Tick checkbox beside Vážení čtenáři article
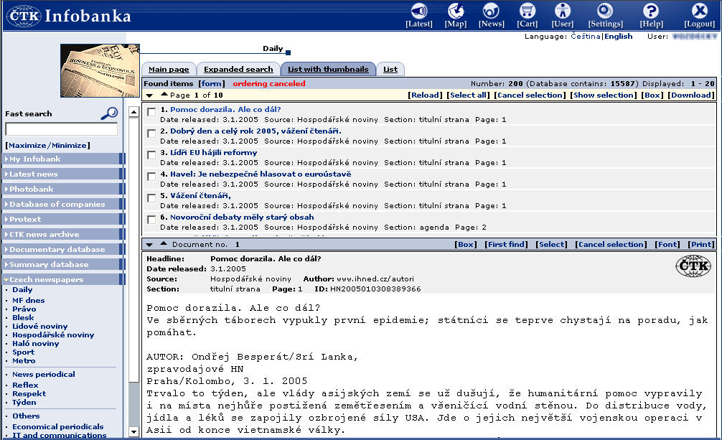This screenshot has height=440, width=722. point(151,197)
